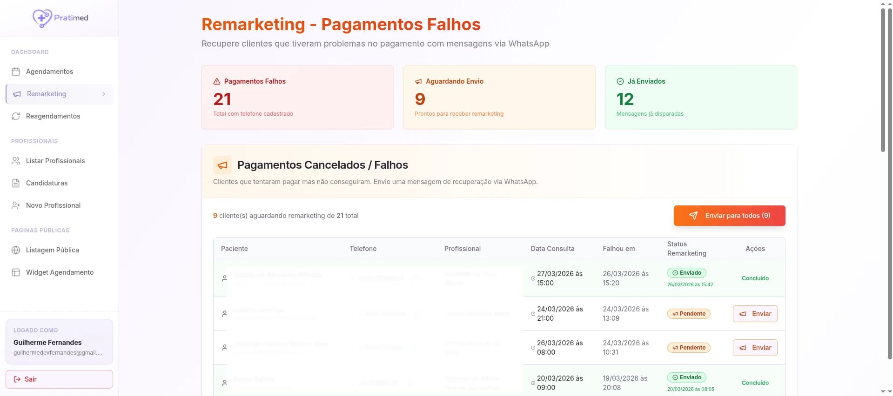Click the Pratimed heart logo
This screenshot has width=893, height=396.
[x=42, y=18]
